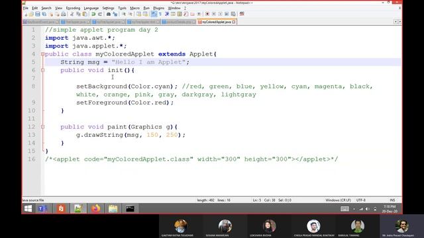The width and height of the screenshot is (424, 238).
Task: Toggle Synchronize Vertical Scrolling button
Action: click(x=138, y=14)
